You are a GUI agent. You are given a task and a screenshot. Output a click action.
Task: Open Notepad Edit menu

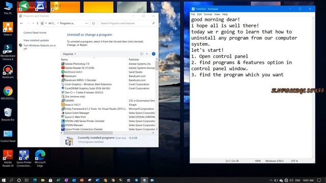click(199, 14)
